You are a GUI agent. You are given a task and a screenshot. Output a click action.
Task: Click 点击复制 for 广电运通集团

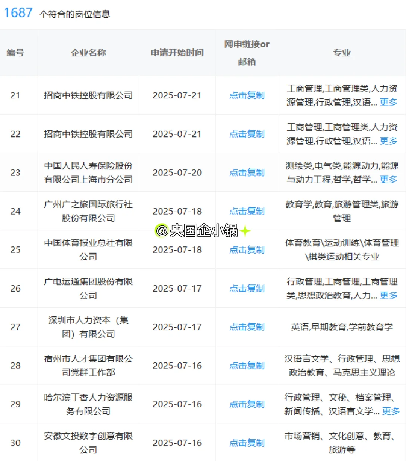[247, 289]
